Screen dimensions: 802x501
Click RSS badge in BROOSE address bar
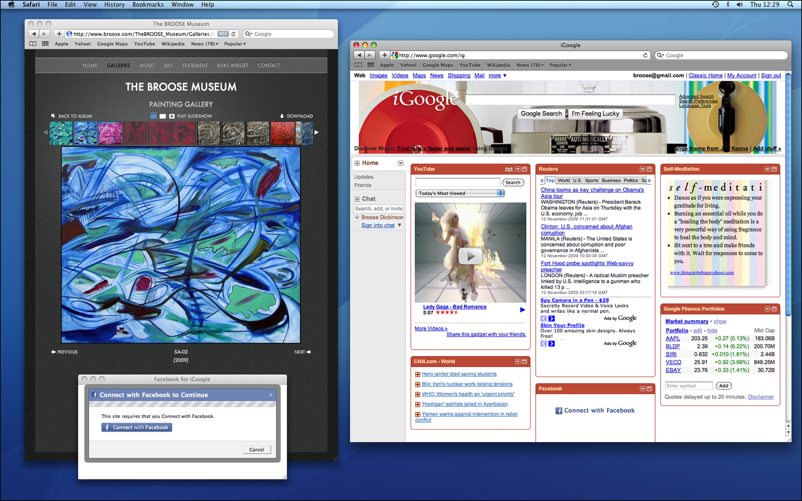pos(223,34)
